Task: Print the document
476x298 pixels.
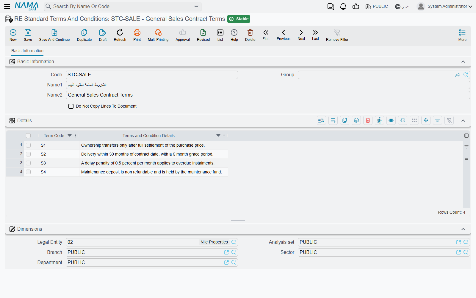Action: (x=137, y=35)
